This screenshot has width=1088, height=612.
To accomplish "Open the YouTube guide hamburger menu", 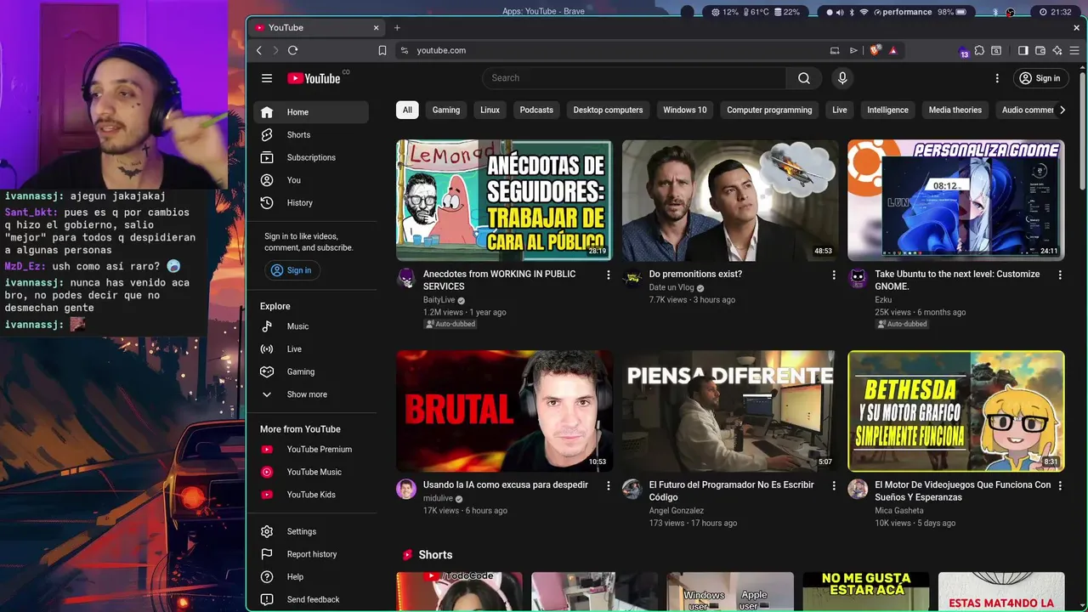I will click(267, 78).
